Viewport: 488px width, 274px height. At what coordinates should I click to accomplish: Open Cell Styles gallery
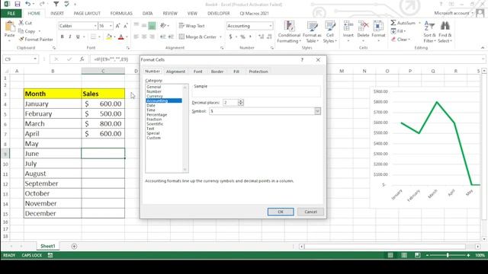point(330,32)
